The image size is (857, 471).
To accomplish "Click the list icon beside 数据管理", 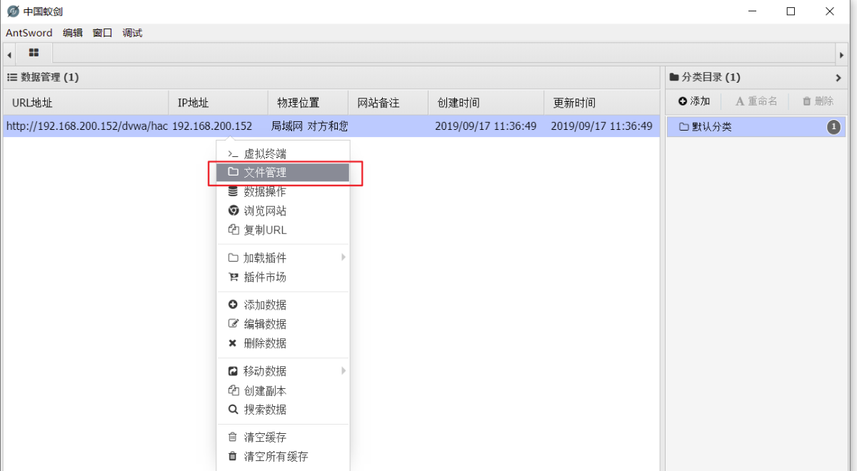I will (x=11, y=77).
